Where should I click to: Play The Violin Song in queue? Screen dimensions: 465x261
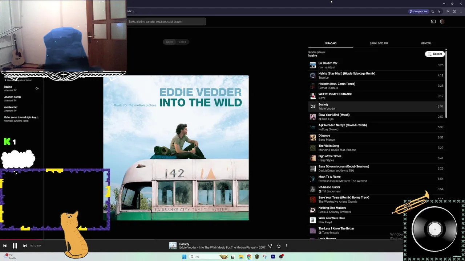[x=376, y=148]
